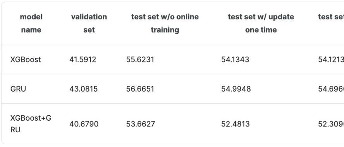Click update-one-time value 54.9948

[x=236, y=89]
